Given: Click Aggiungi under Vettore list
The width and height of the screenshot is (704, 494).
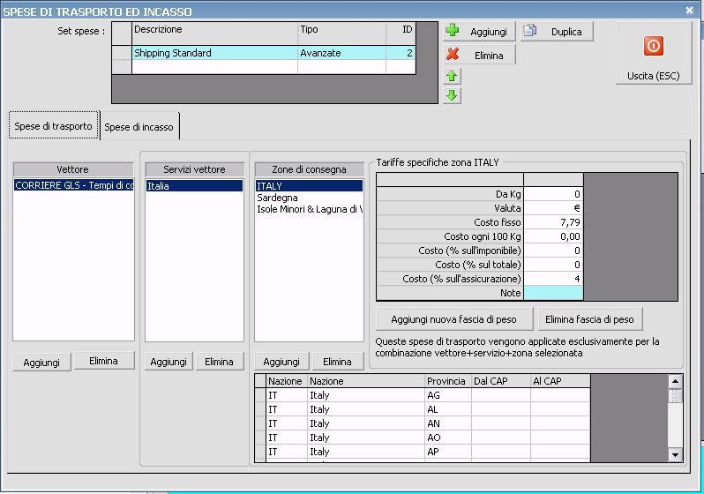Looking at the screenshot, I should (41, 362).
